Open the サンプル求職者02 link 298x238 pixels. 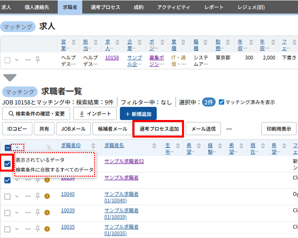[124, 161]
